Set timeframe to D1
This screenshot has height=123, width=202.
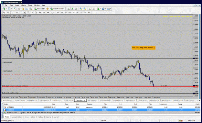pos(81,13)
